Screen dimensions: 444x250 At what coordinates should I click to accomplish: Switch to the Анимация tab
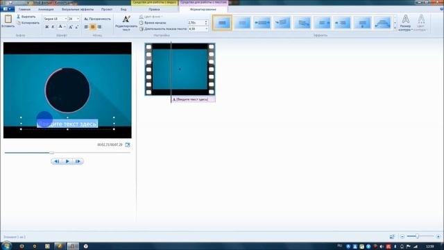click(46, 9)
